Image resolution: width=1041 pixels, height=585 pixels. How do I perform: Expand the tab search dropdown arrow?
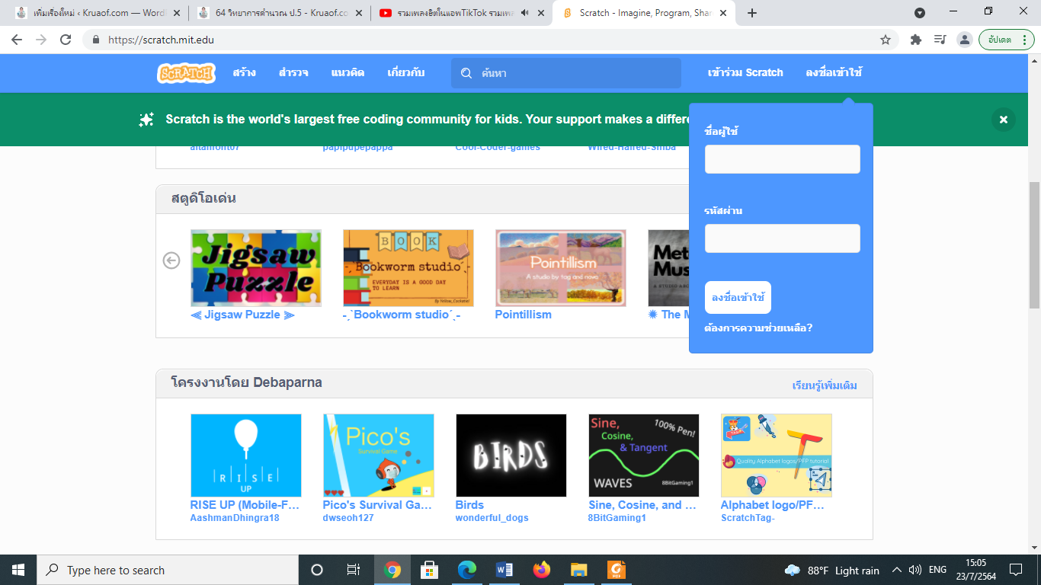pyautogui.click(x=920, y=13)
